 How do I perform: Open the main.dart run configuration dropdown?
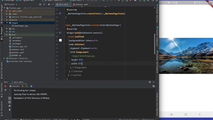[x=77, y=1]
